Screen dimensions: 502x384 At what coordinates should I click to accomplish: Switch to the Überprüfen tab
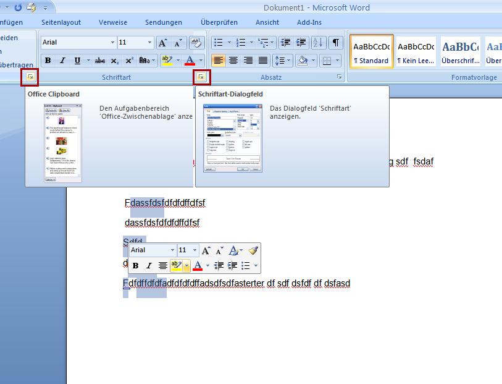click(219, 22)
